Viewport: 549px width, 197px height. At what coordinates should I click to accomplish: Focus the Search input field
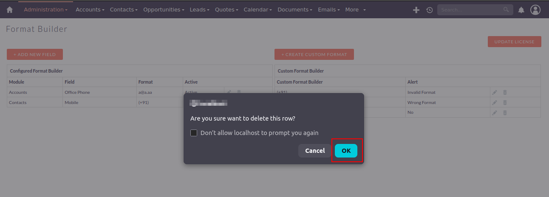click(x=470, y=10)
